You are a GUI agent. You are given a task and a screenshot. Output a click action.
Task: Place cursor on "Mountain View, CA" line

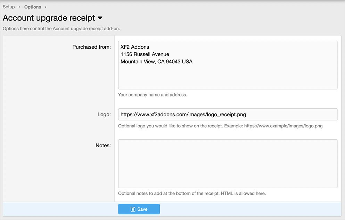156,62
